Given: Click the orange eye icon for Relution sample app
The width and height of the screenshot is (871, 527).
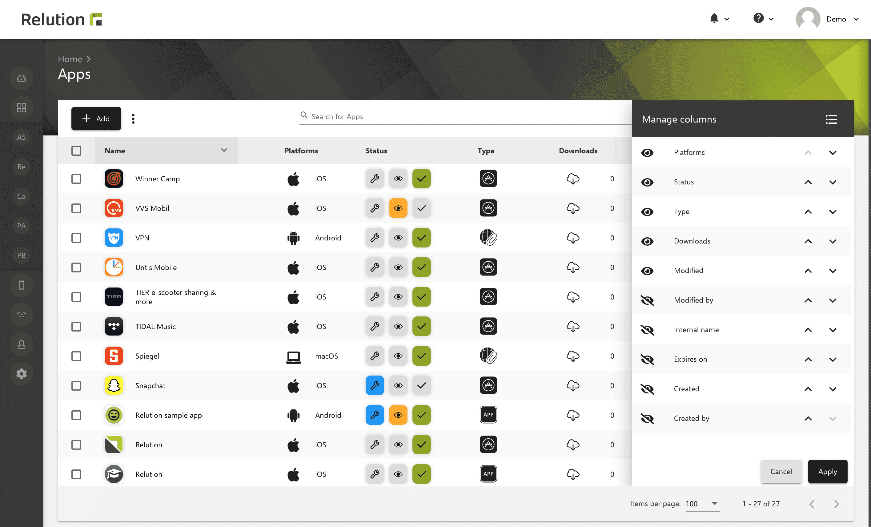Looking at the screenshot, I should (x=398, y=415).
